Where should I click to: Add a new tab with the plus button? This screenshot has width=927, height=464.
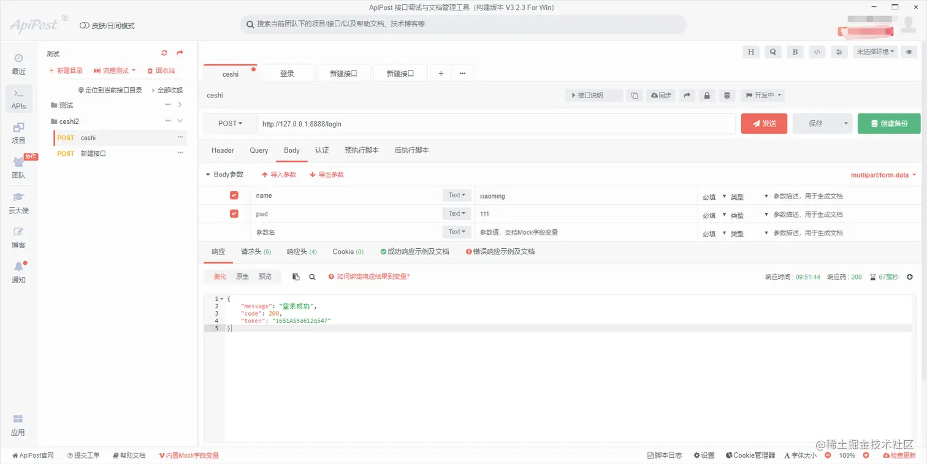(x=441, y=74)
